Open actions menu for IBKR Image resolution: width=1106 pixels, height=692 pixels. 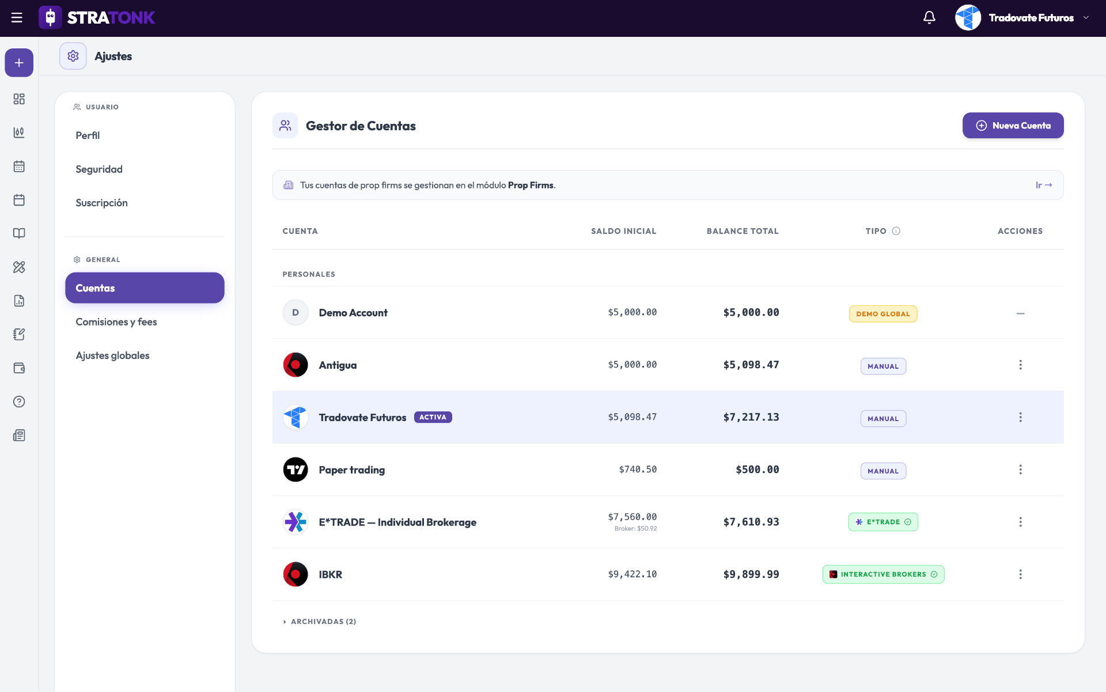[x=1020, y=574]
